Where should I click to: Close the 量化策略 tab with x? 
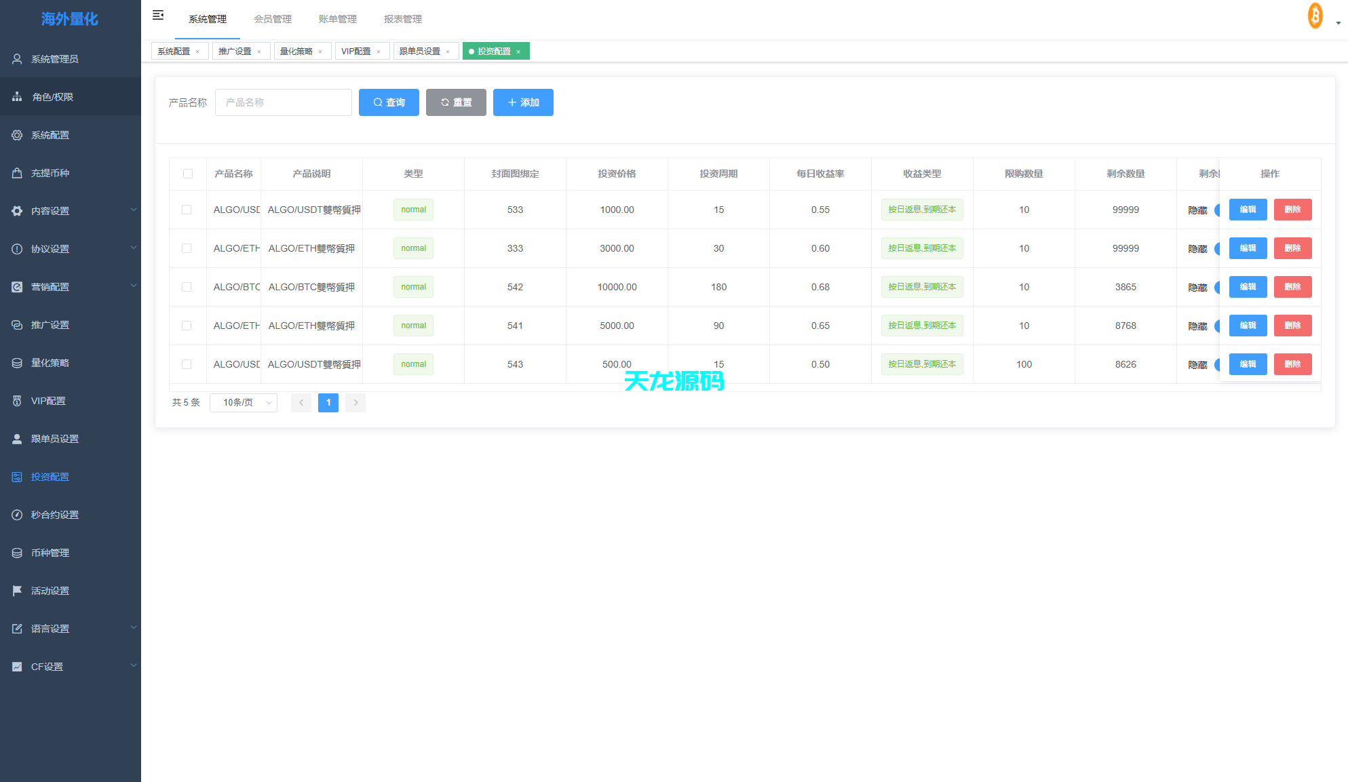coord(320,52)
